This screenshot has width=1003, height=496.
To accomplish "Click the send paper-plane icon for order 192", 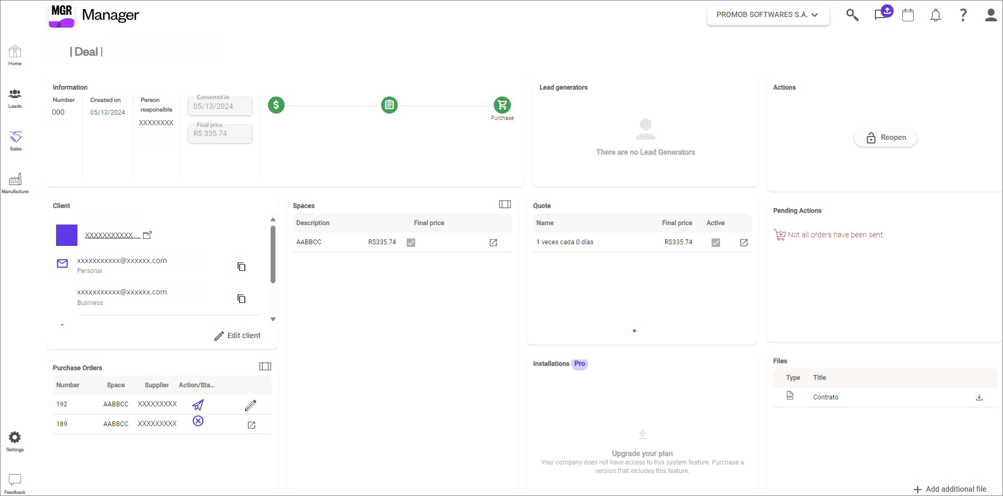I will click(x=198, y=405).
